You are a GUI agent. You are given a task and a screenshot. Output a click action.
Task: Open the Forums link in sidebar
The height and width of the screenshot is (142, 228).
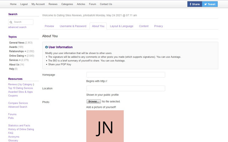12,114
